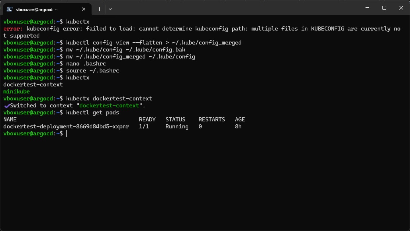The width and height of the screenshot is (410, 231).
Task: Maximize the terminal window
Action: click(x=384, y=8)
